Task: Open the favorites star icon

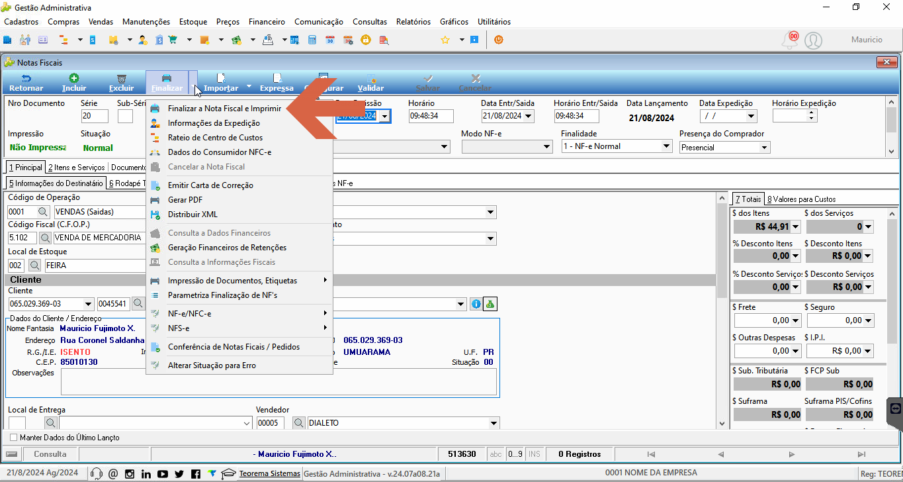Action: (x=445, y=40)
